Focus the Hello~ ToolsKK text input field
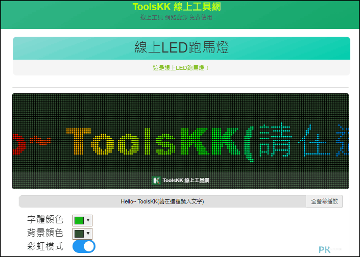This screenshot has height=257, width=360. (x=162, y=201)
